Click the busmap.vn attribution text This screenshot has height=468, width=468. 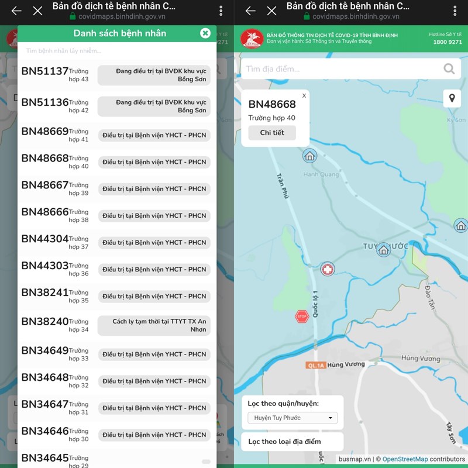(355, 459)
